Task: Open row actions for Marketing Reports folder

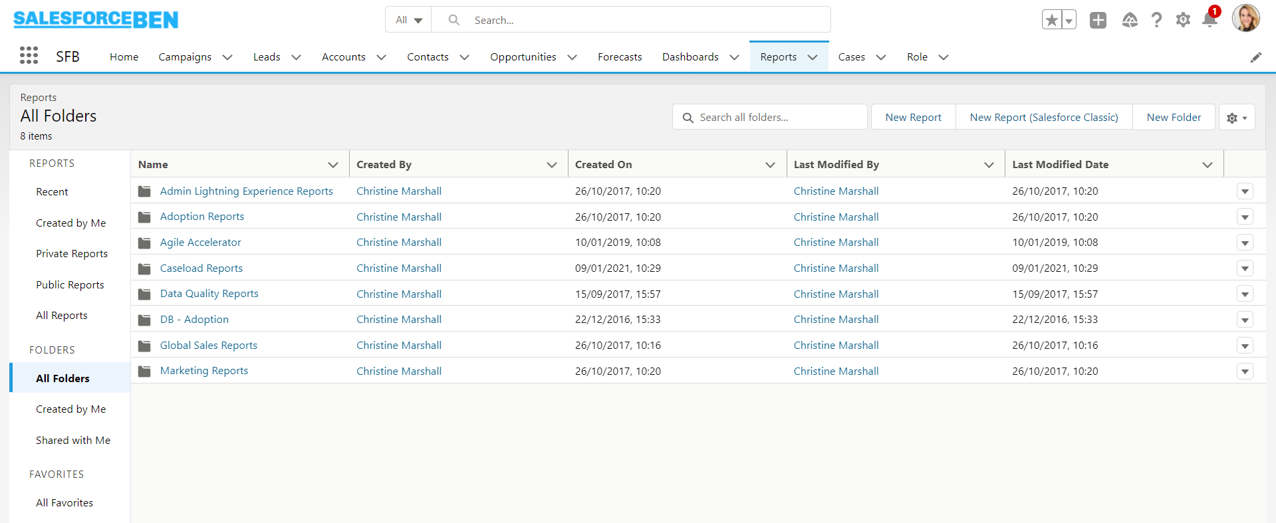Action: (x=1245, y=371)
